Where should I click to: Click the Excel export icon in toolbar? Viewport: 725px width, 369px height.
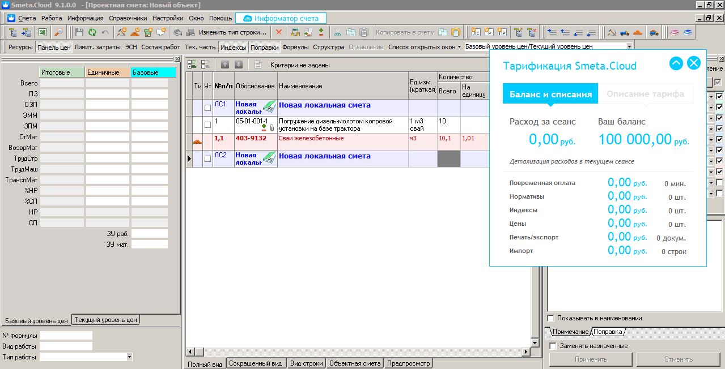point(42,33)
